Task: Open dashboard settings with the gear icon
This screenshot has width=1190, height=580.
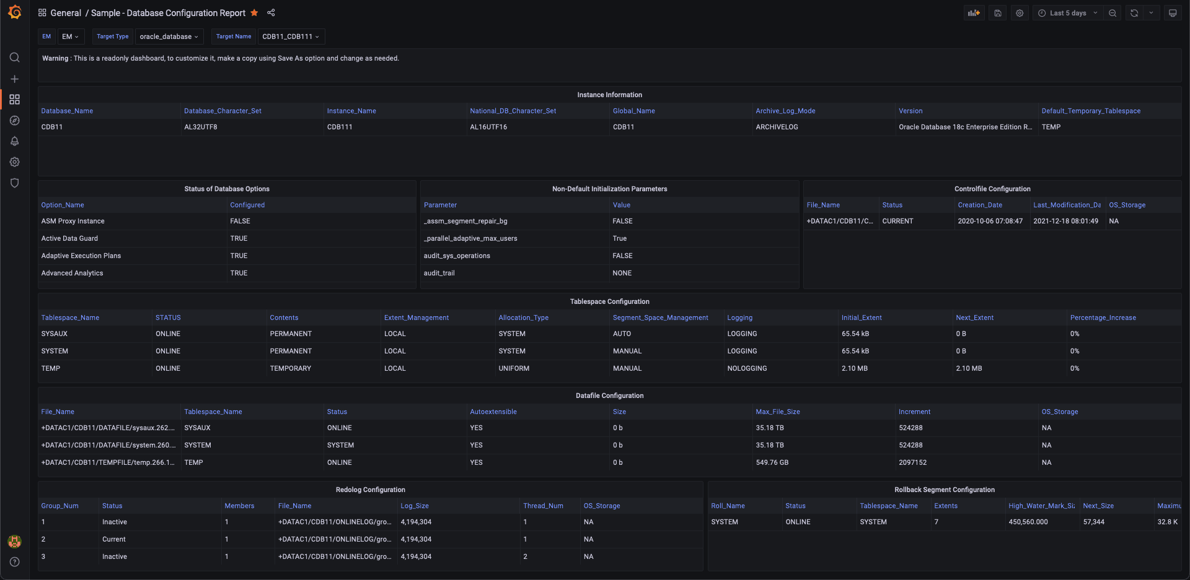Action: (1019, 12)
